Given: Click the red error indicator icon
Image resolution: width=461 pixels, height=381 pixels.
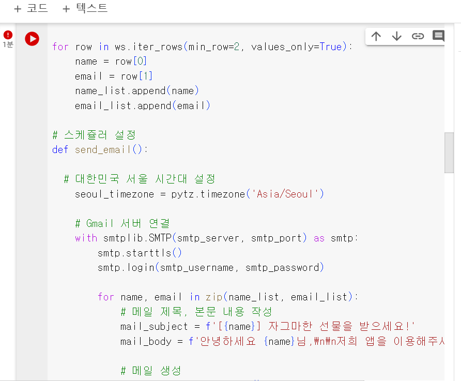Looking at the screenshot, I should tap(8, 35).
